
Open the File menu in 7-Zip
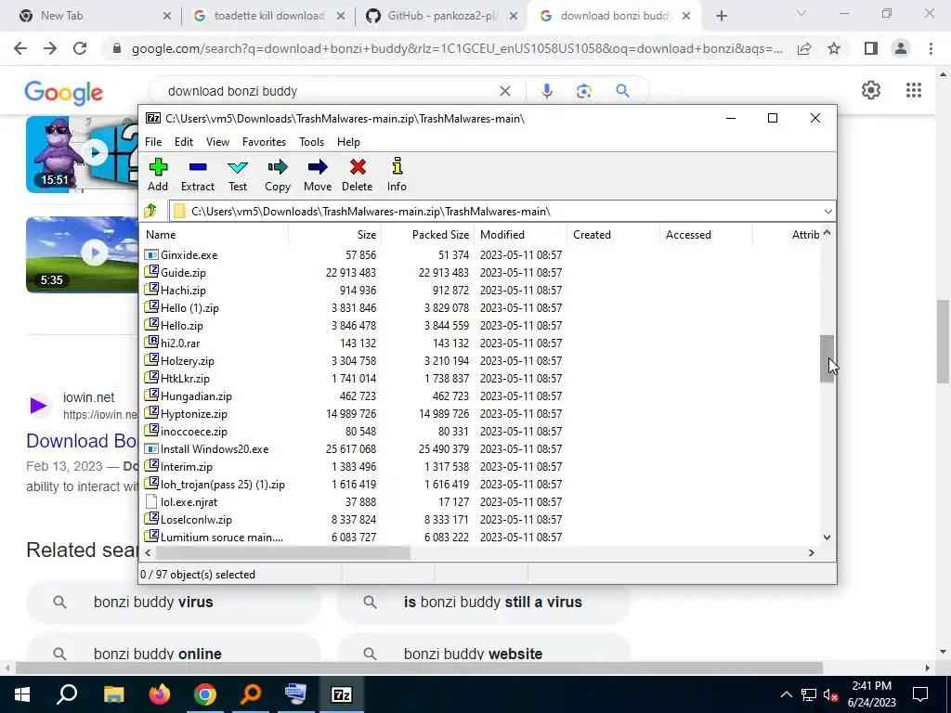tap(153, 142)
